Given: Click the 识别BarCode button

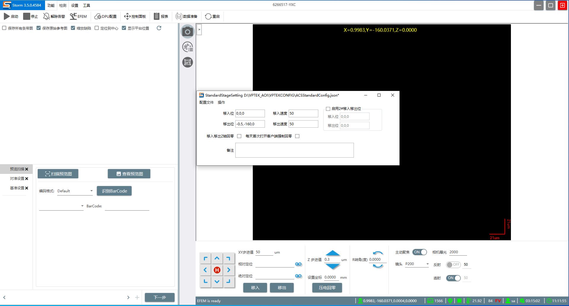Looking at the screenshot, I should [x=114, y=191].
